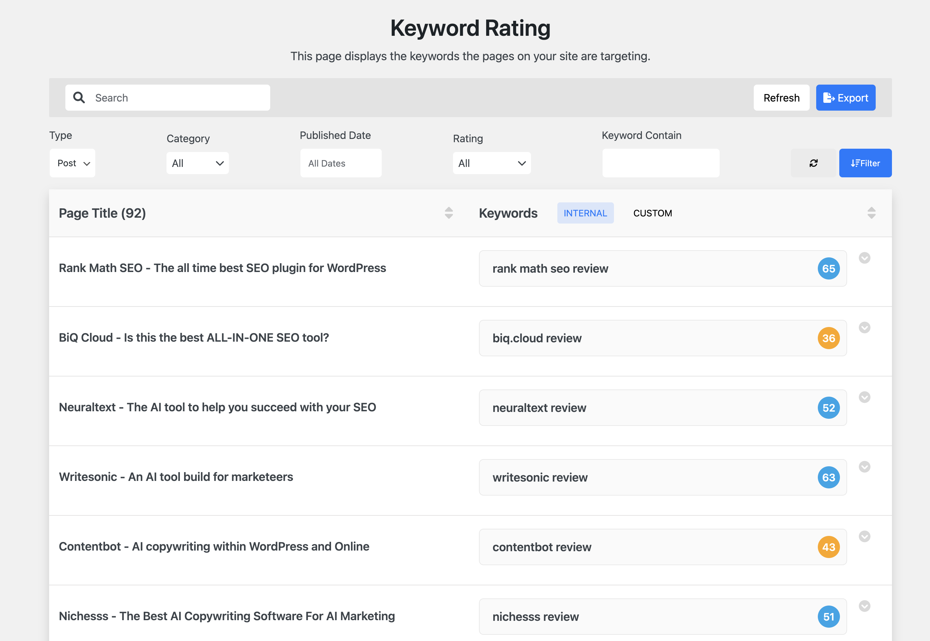Click the Neuraltext page title

(x=218, y=407)
